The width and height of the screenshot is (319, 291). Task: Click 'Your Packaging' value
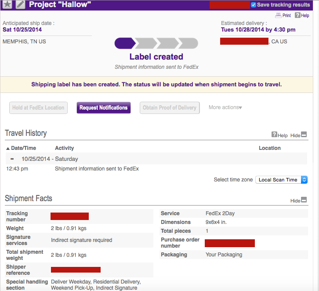coord(224,255)
